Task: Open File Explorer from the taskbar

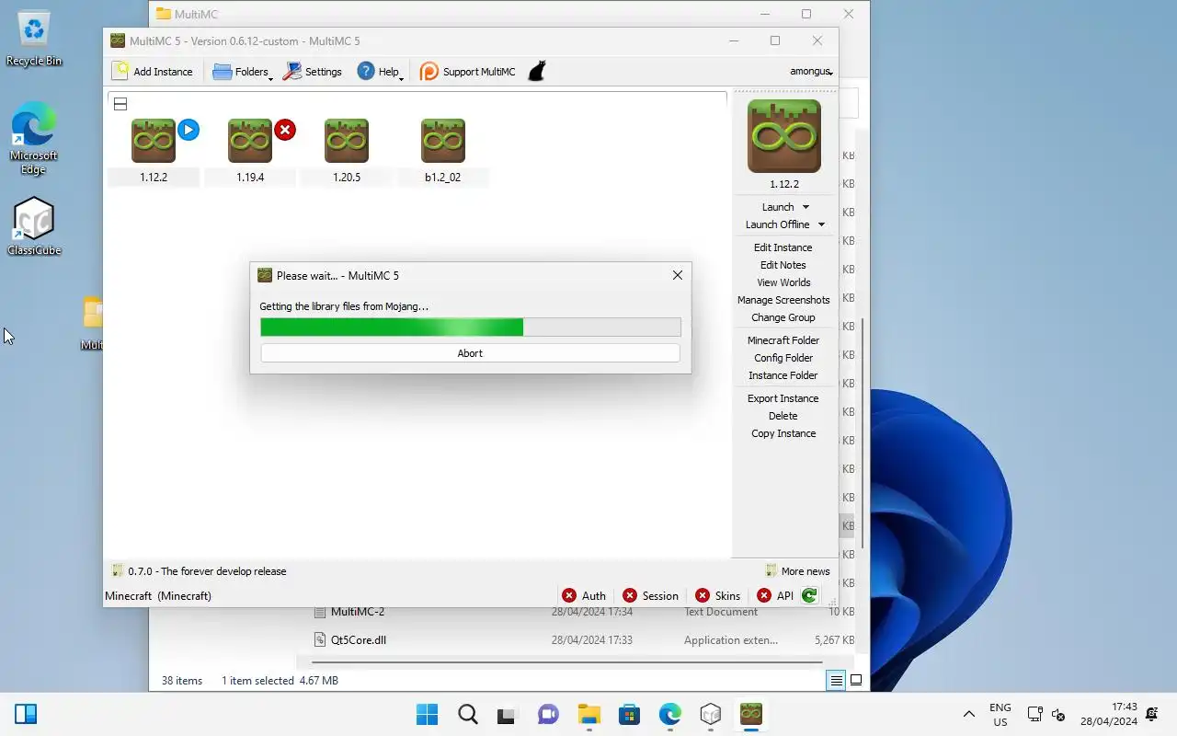Action: [x=588, y=714]
